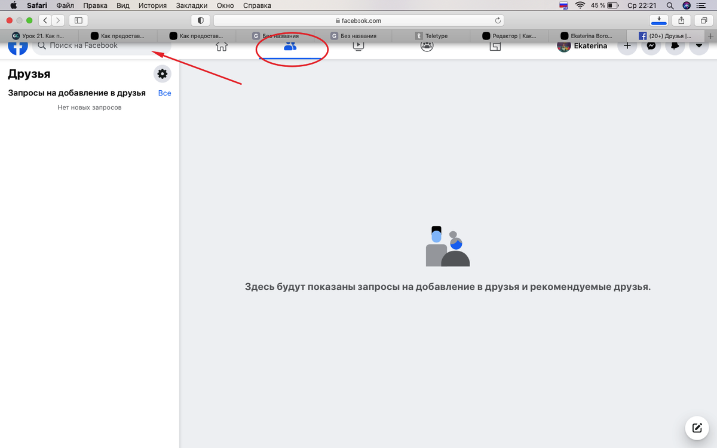This screenshot has height=448, width=717.
Task: Go back in Safari
Action: [x=45, y=20]
